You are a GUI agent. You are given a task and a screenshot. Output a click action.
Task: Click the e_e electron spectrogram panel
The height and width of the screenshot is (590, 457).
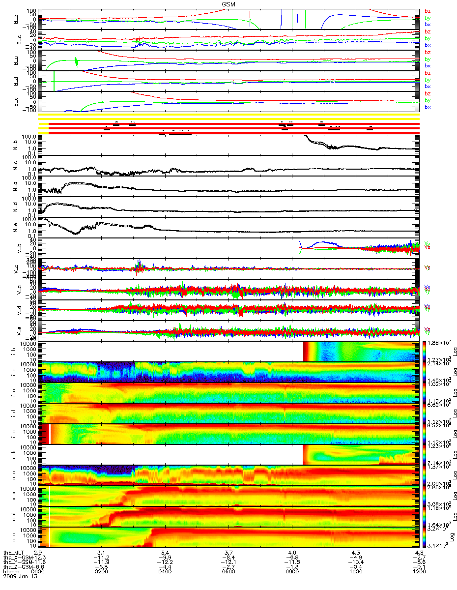[x=229, y=537]
